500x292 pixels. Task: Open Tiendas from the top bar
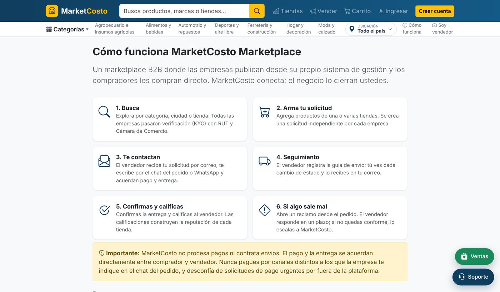pos(288,11)
